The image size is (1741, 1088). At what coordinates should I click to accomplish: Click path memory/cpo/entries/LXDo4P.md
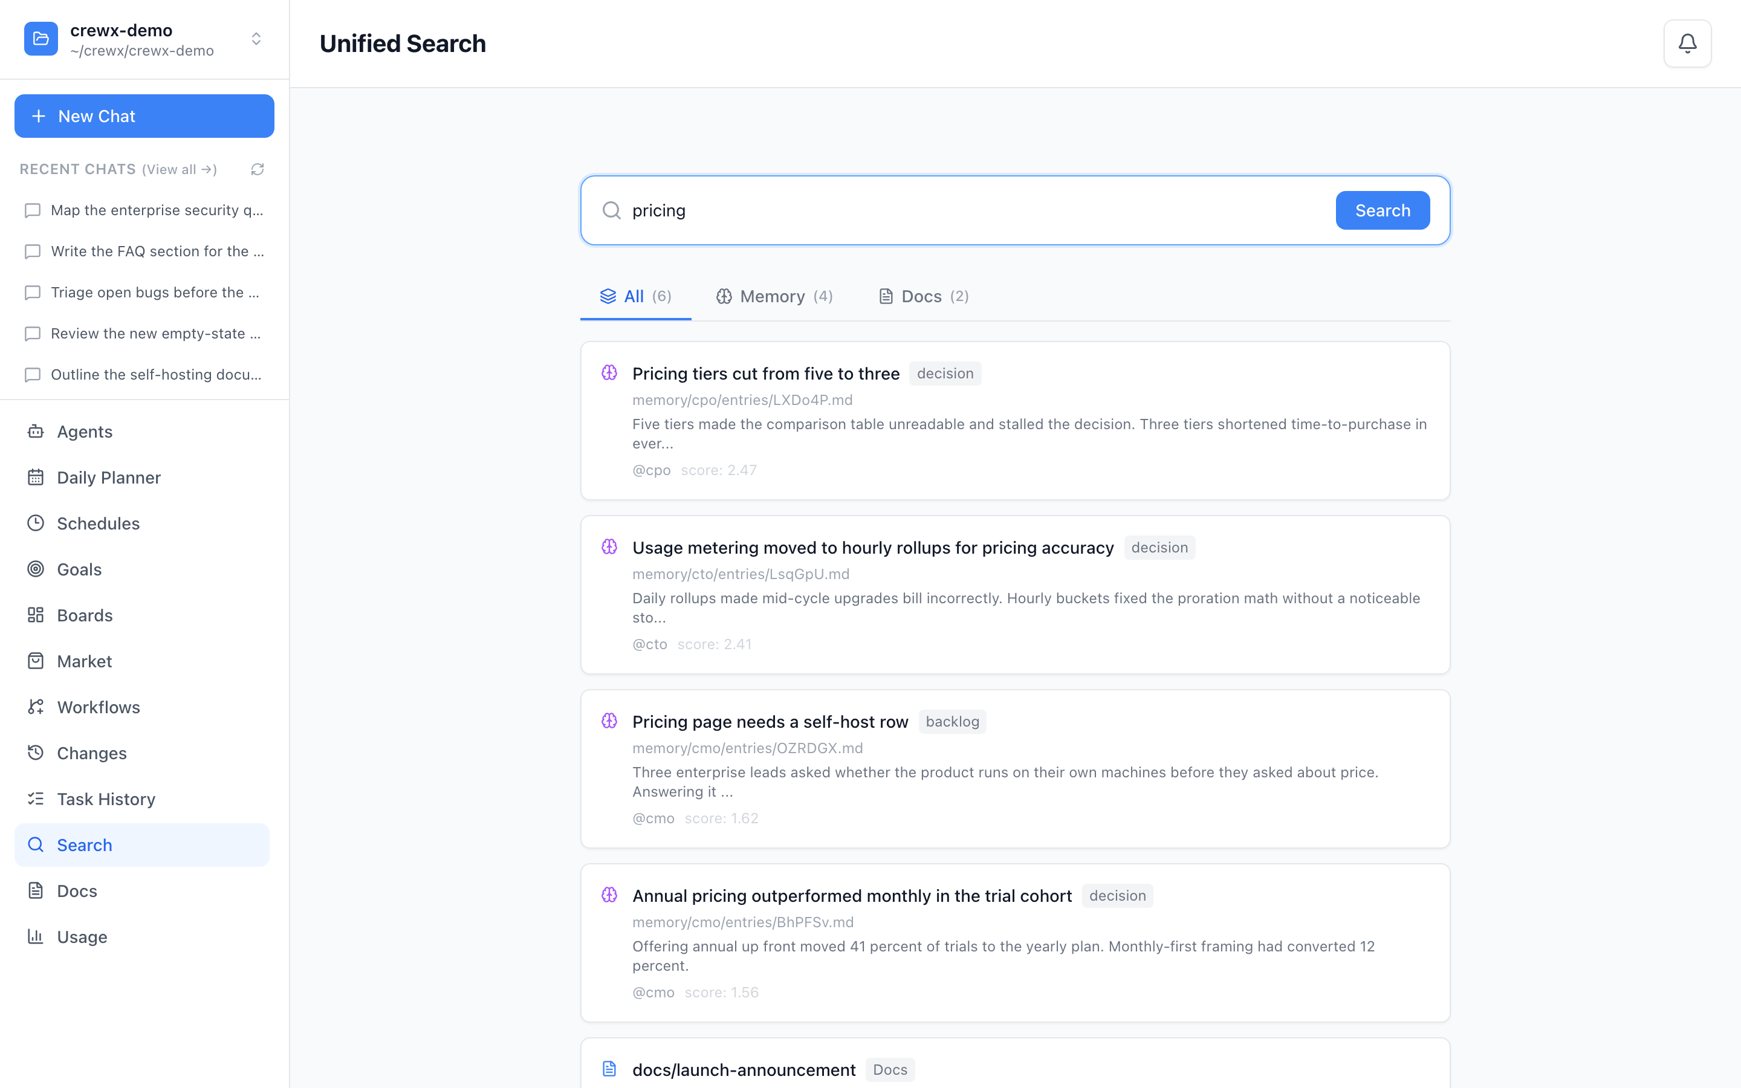[742, 400]
